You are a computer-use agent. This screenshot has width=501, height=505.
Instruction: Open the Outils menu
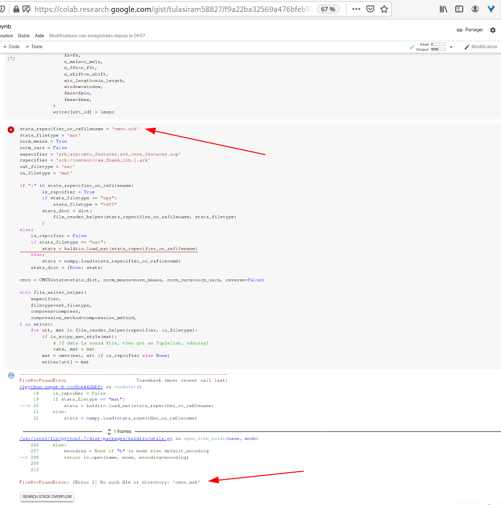click(x=23, y=35)
